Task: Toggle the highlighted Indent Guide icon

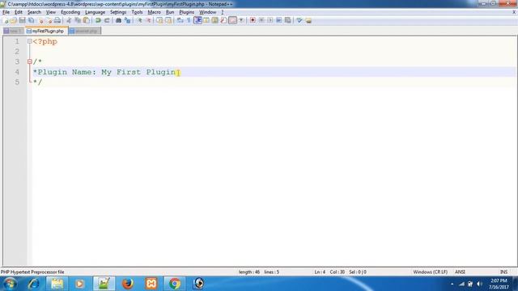Action: click(197, 20)
